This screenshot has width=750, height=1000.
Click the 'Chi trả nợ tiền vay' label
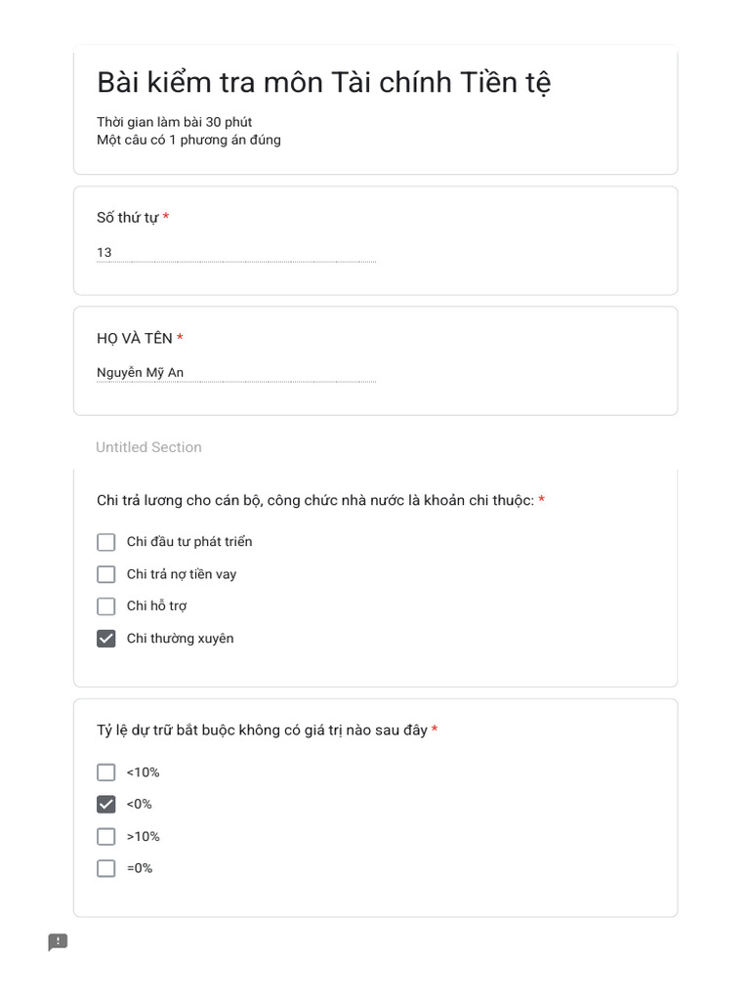(x=182, y=574)
